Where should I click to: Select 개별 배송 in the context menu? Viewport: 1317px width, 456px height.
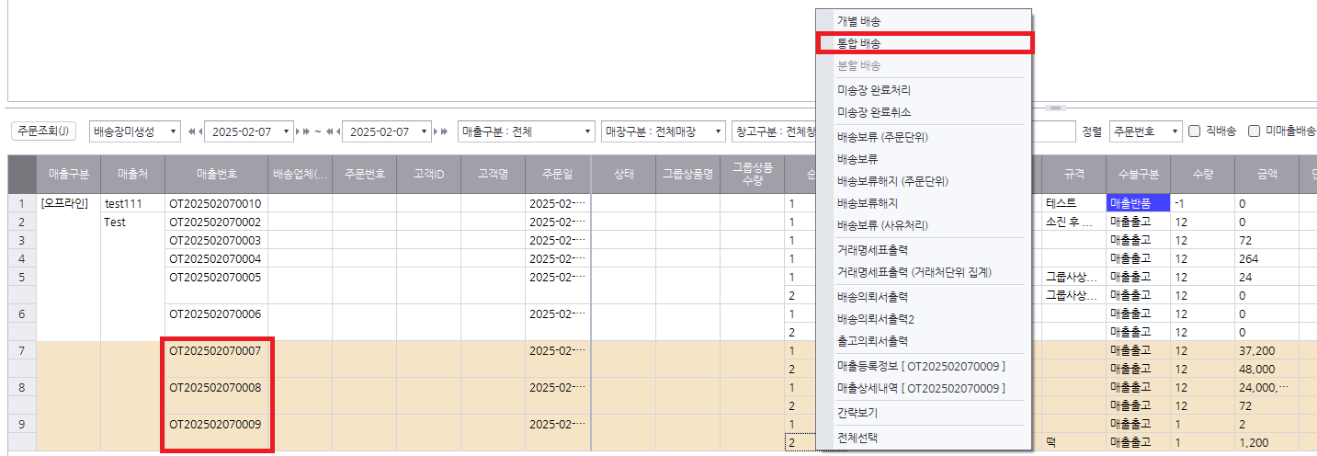pos(924,21)
